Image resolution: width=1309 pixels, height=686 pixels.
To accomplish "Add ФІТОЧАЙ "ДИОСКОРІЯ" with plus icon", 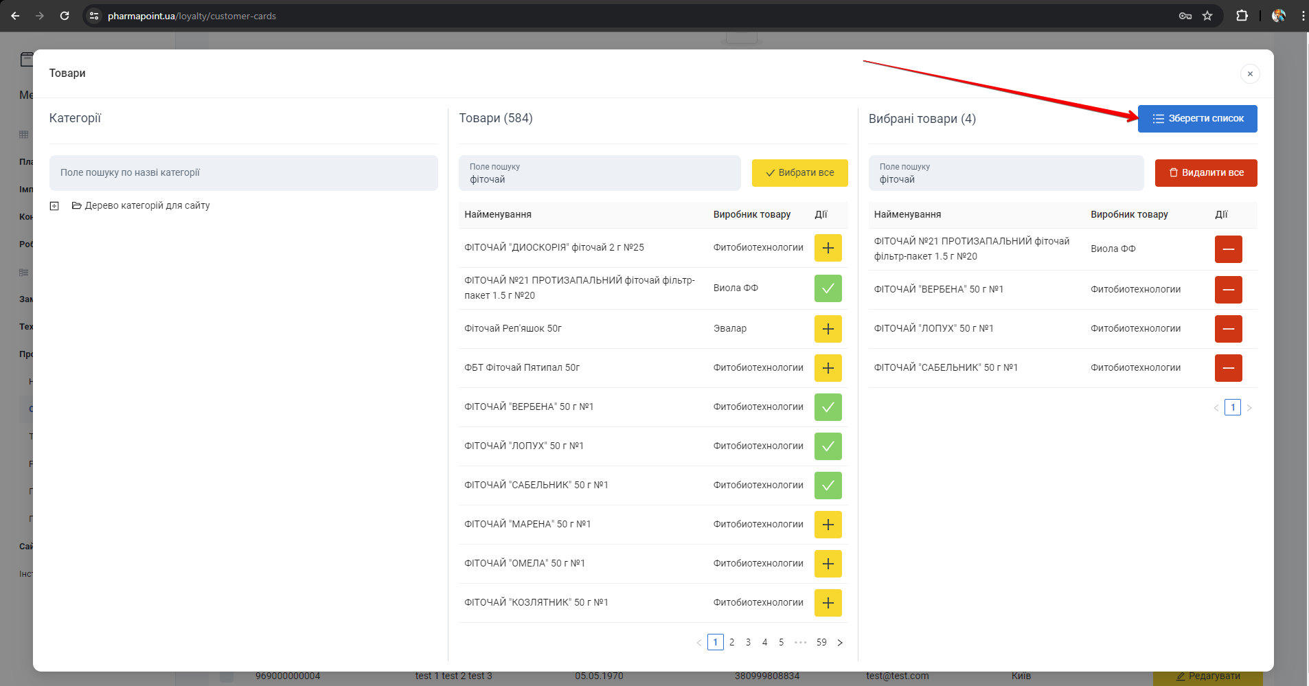I will (828, 248).
